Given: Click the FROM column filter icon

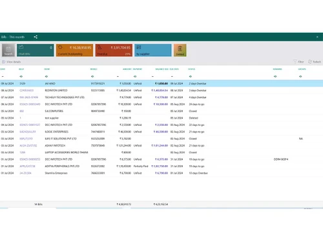Looking at the screenshot, I should (47, 76).
